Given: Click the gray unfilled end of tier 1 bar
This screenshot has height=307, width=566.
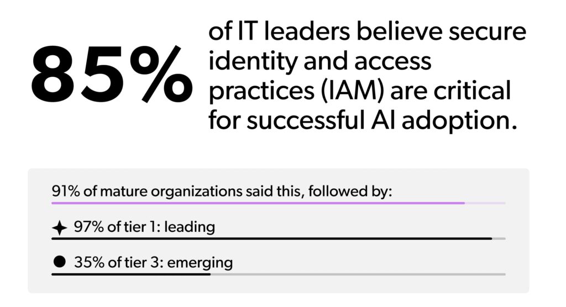Looking at the screenshot, I should pos(499,239).
